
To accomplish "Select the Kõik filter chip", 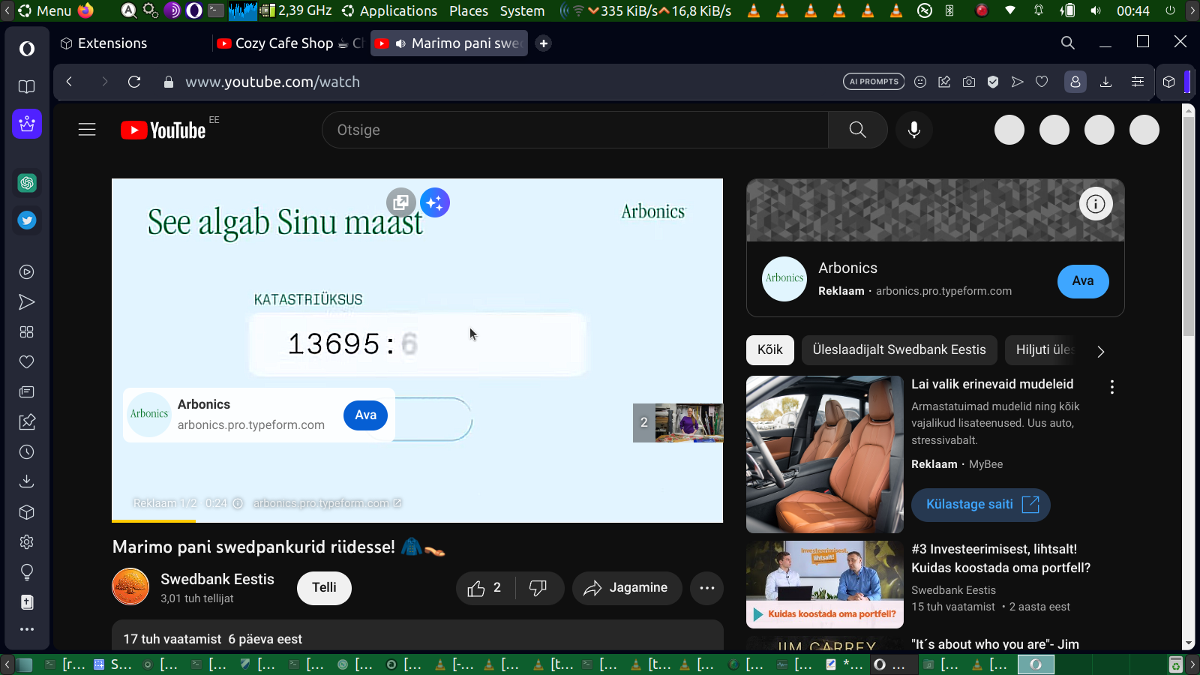I will click(x=770, y=350).
